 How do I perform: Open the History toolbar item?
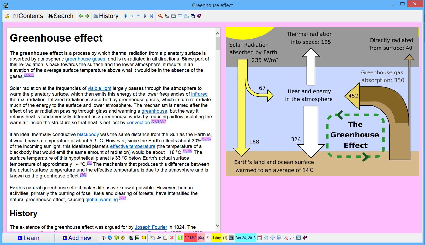pos(106,16)
